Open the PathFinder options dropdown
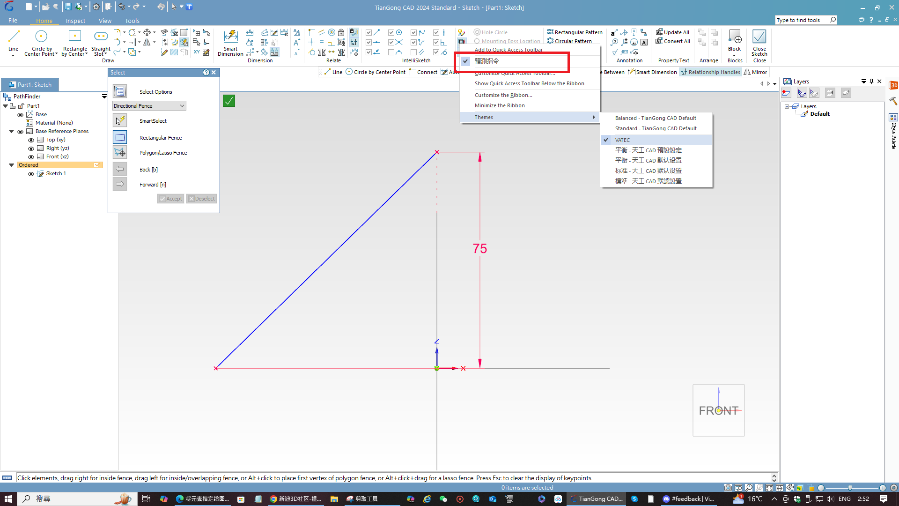Screen dimensions: 899x506 coord(104,96)
